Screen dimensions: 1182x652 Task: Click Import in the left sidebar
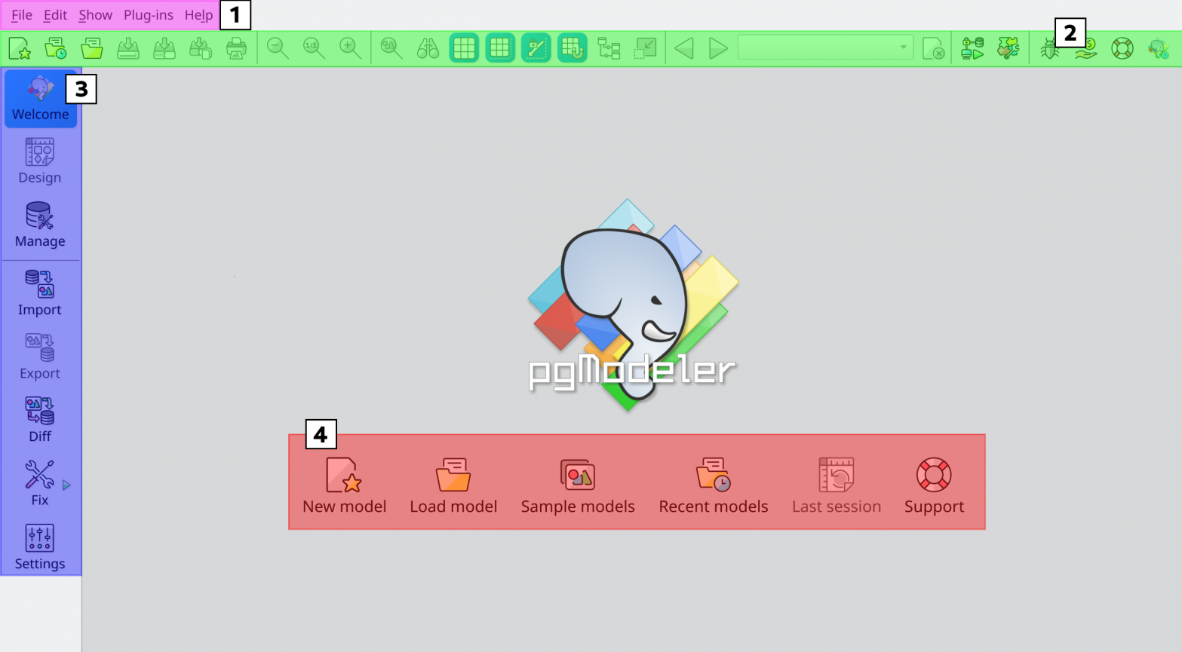click(41, 293)
